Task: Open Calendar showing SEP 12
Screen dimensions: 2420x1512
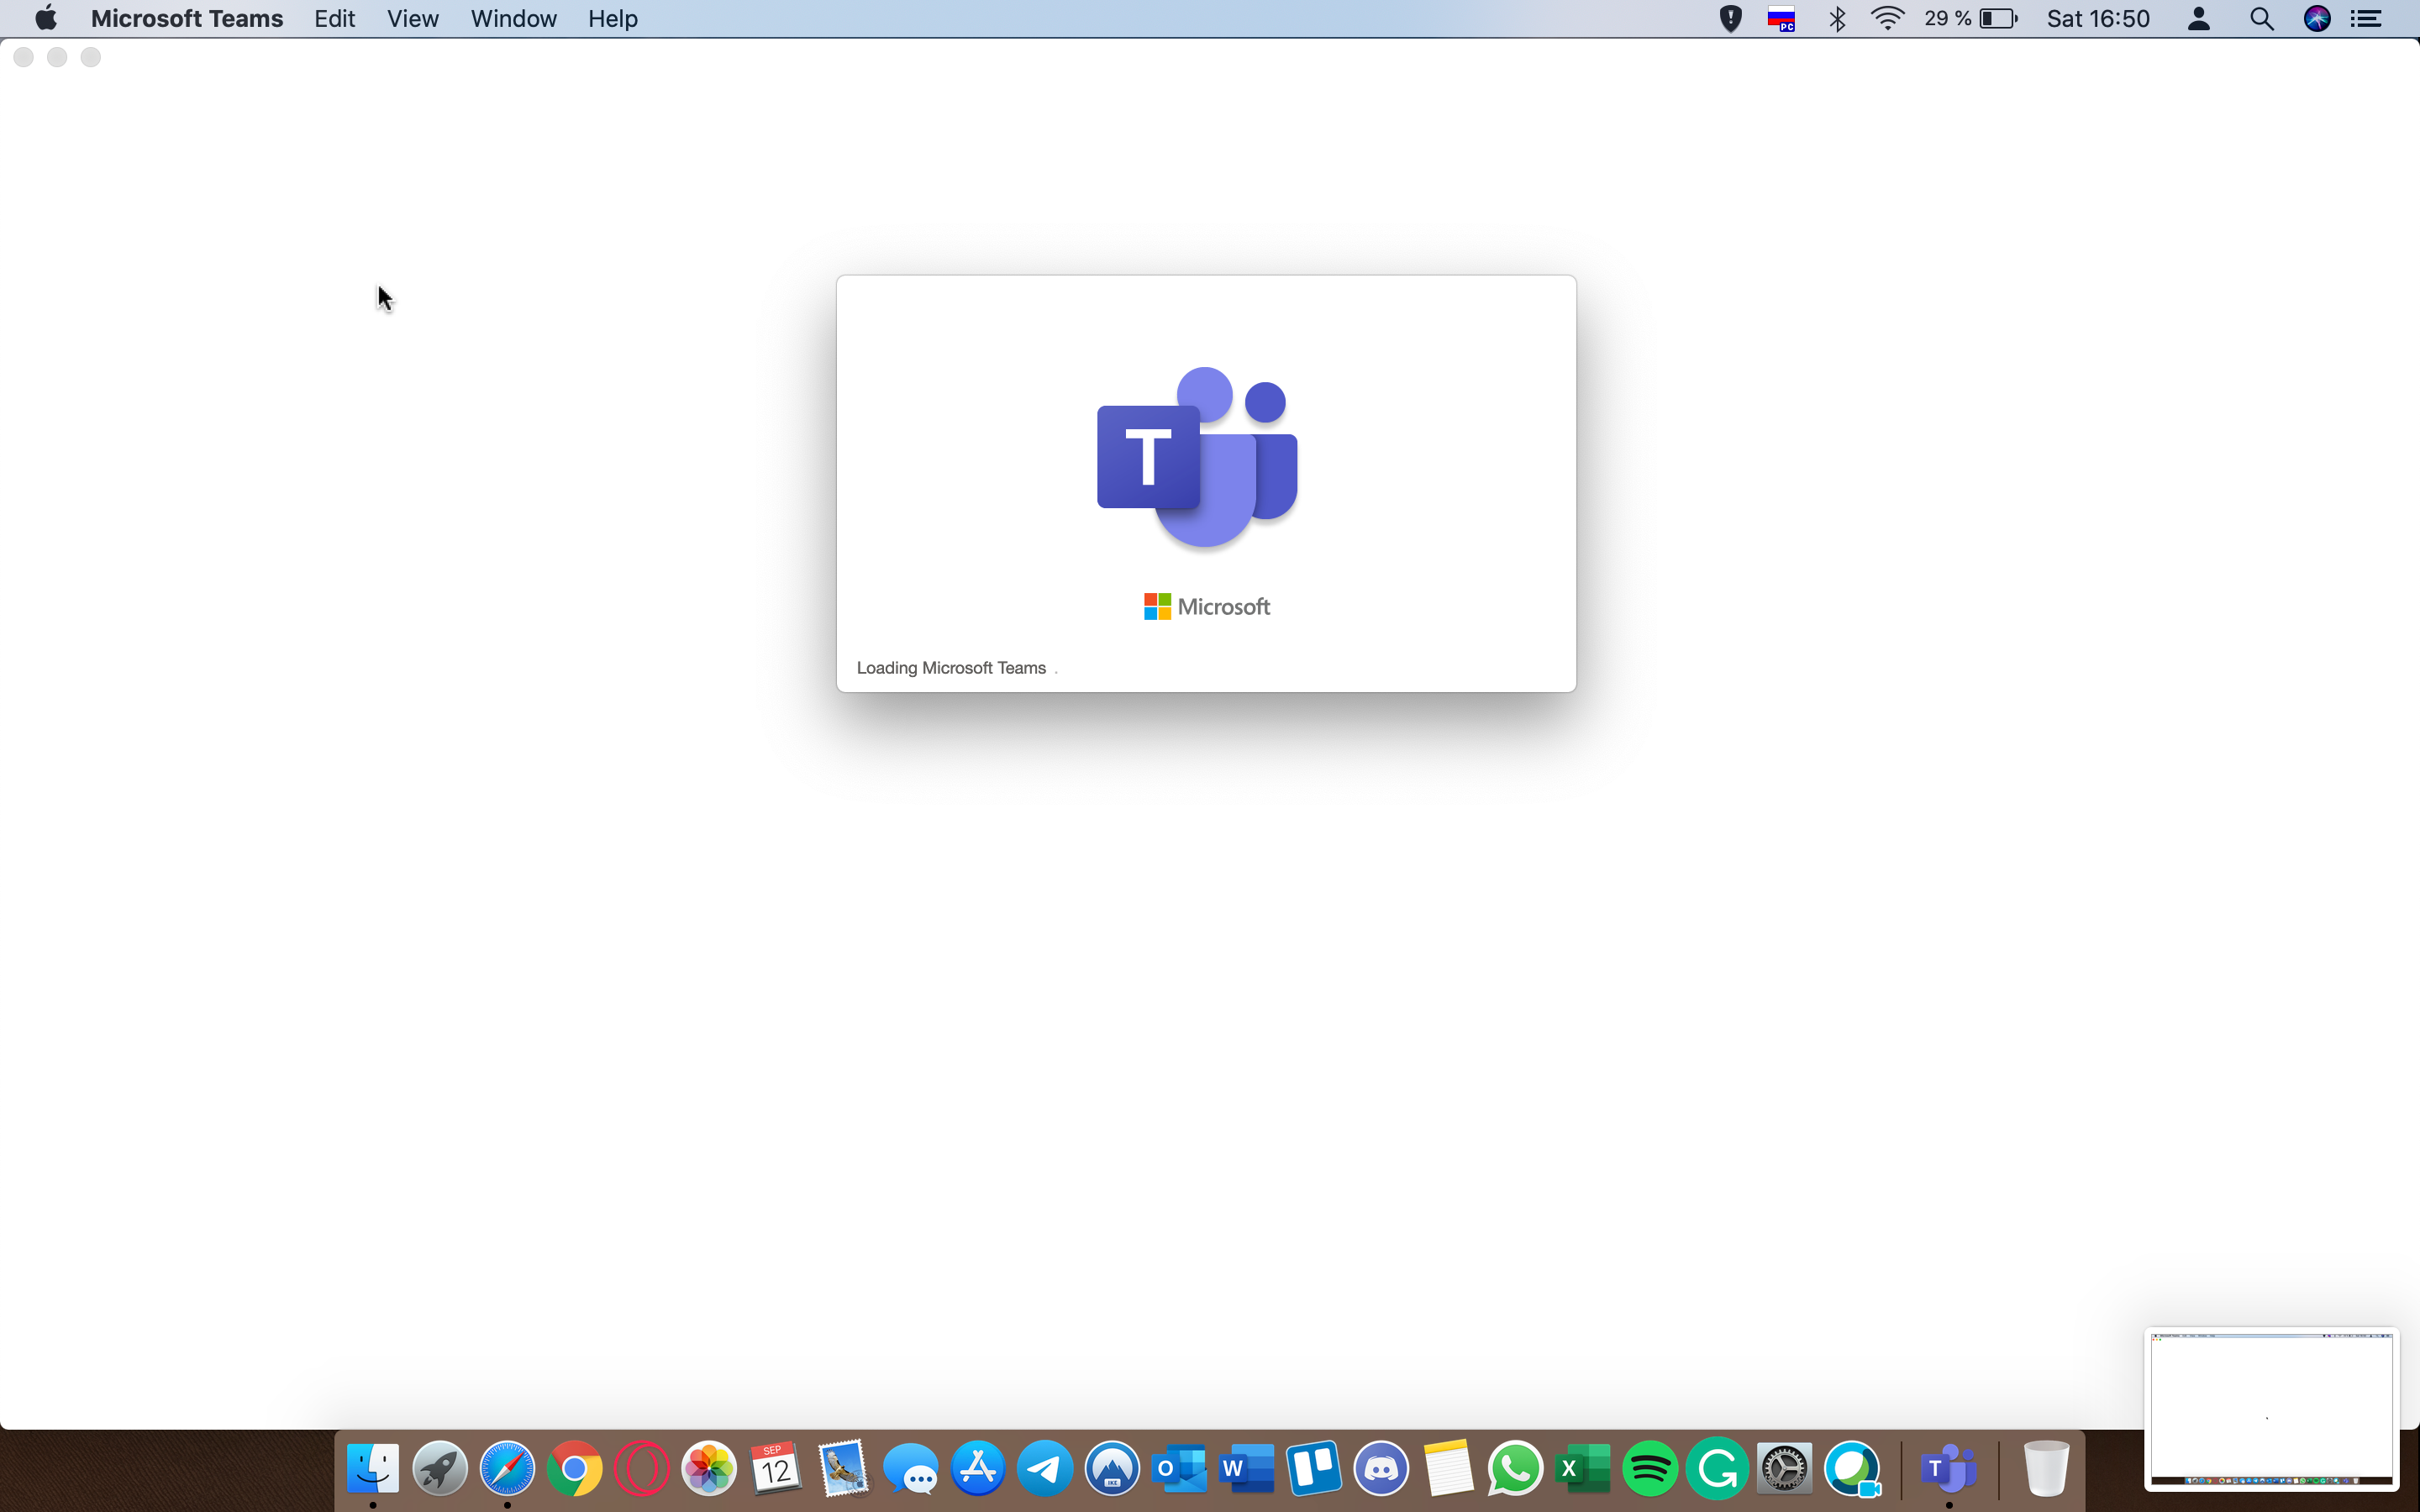Action: [x=775, y=1468]
